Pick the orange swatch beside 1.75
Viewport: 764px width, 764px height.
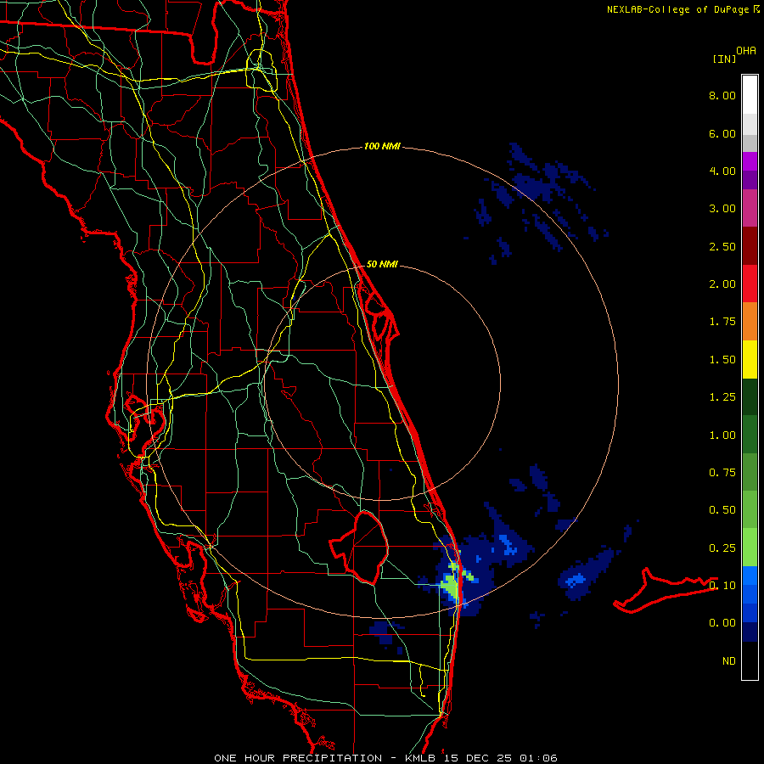(750, 322)
